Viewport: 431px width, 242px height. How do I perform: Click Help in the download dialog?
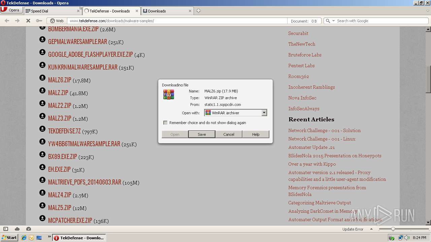pos(256,134)
